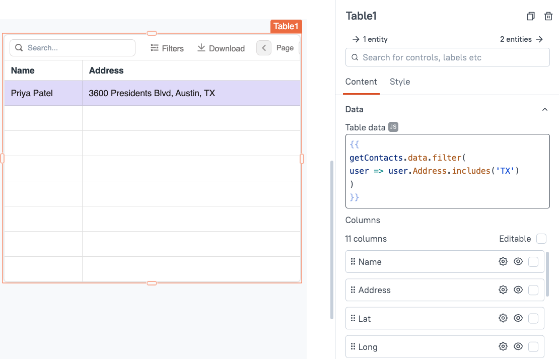Open settings gear for Long column
The image size is (559, 359).
(503, 346)
